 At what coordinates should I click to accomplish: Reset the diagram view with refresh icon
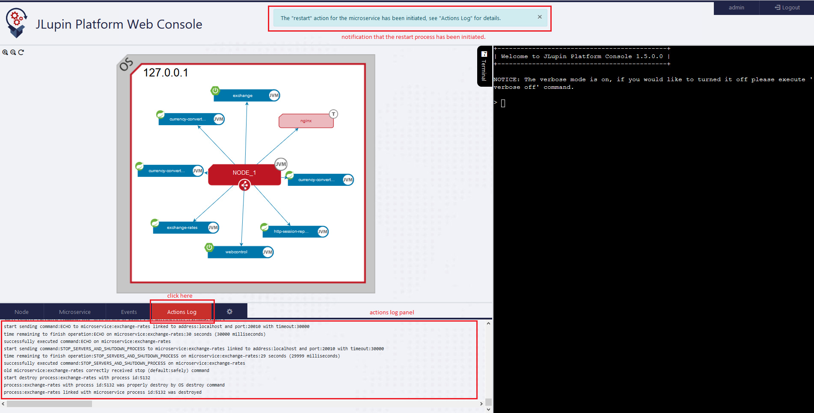pos(21,53)
